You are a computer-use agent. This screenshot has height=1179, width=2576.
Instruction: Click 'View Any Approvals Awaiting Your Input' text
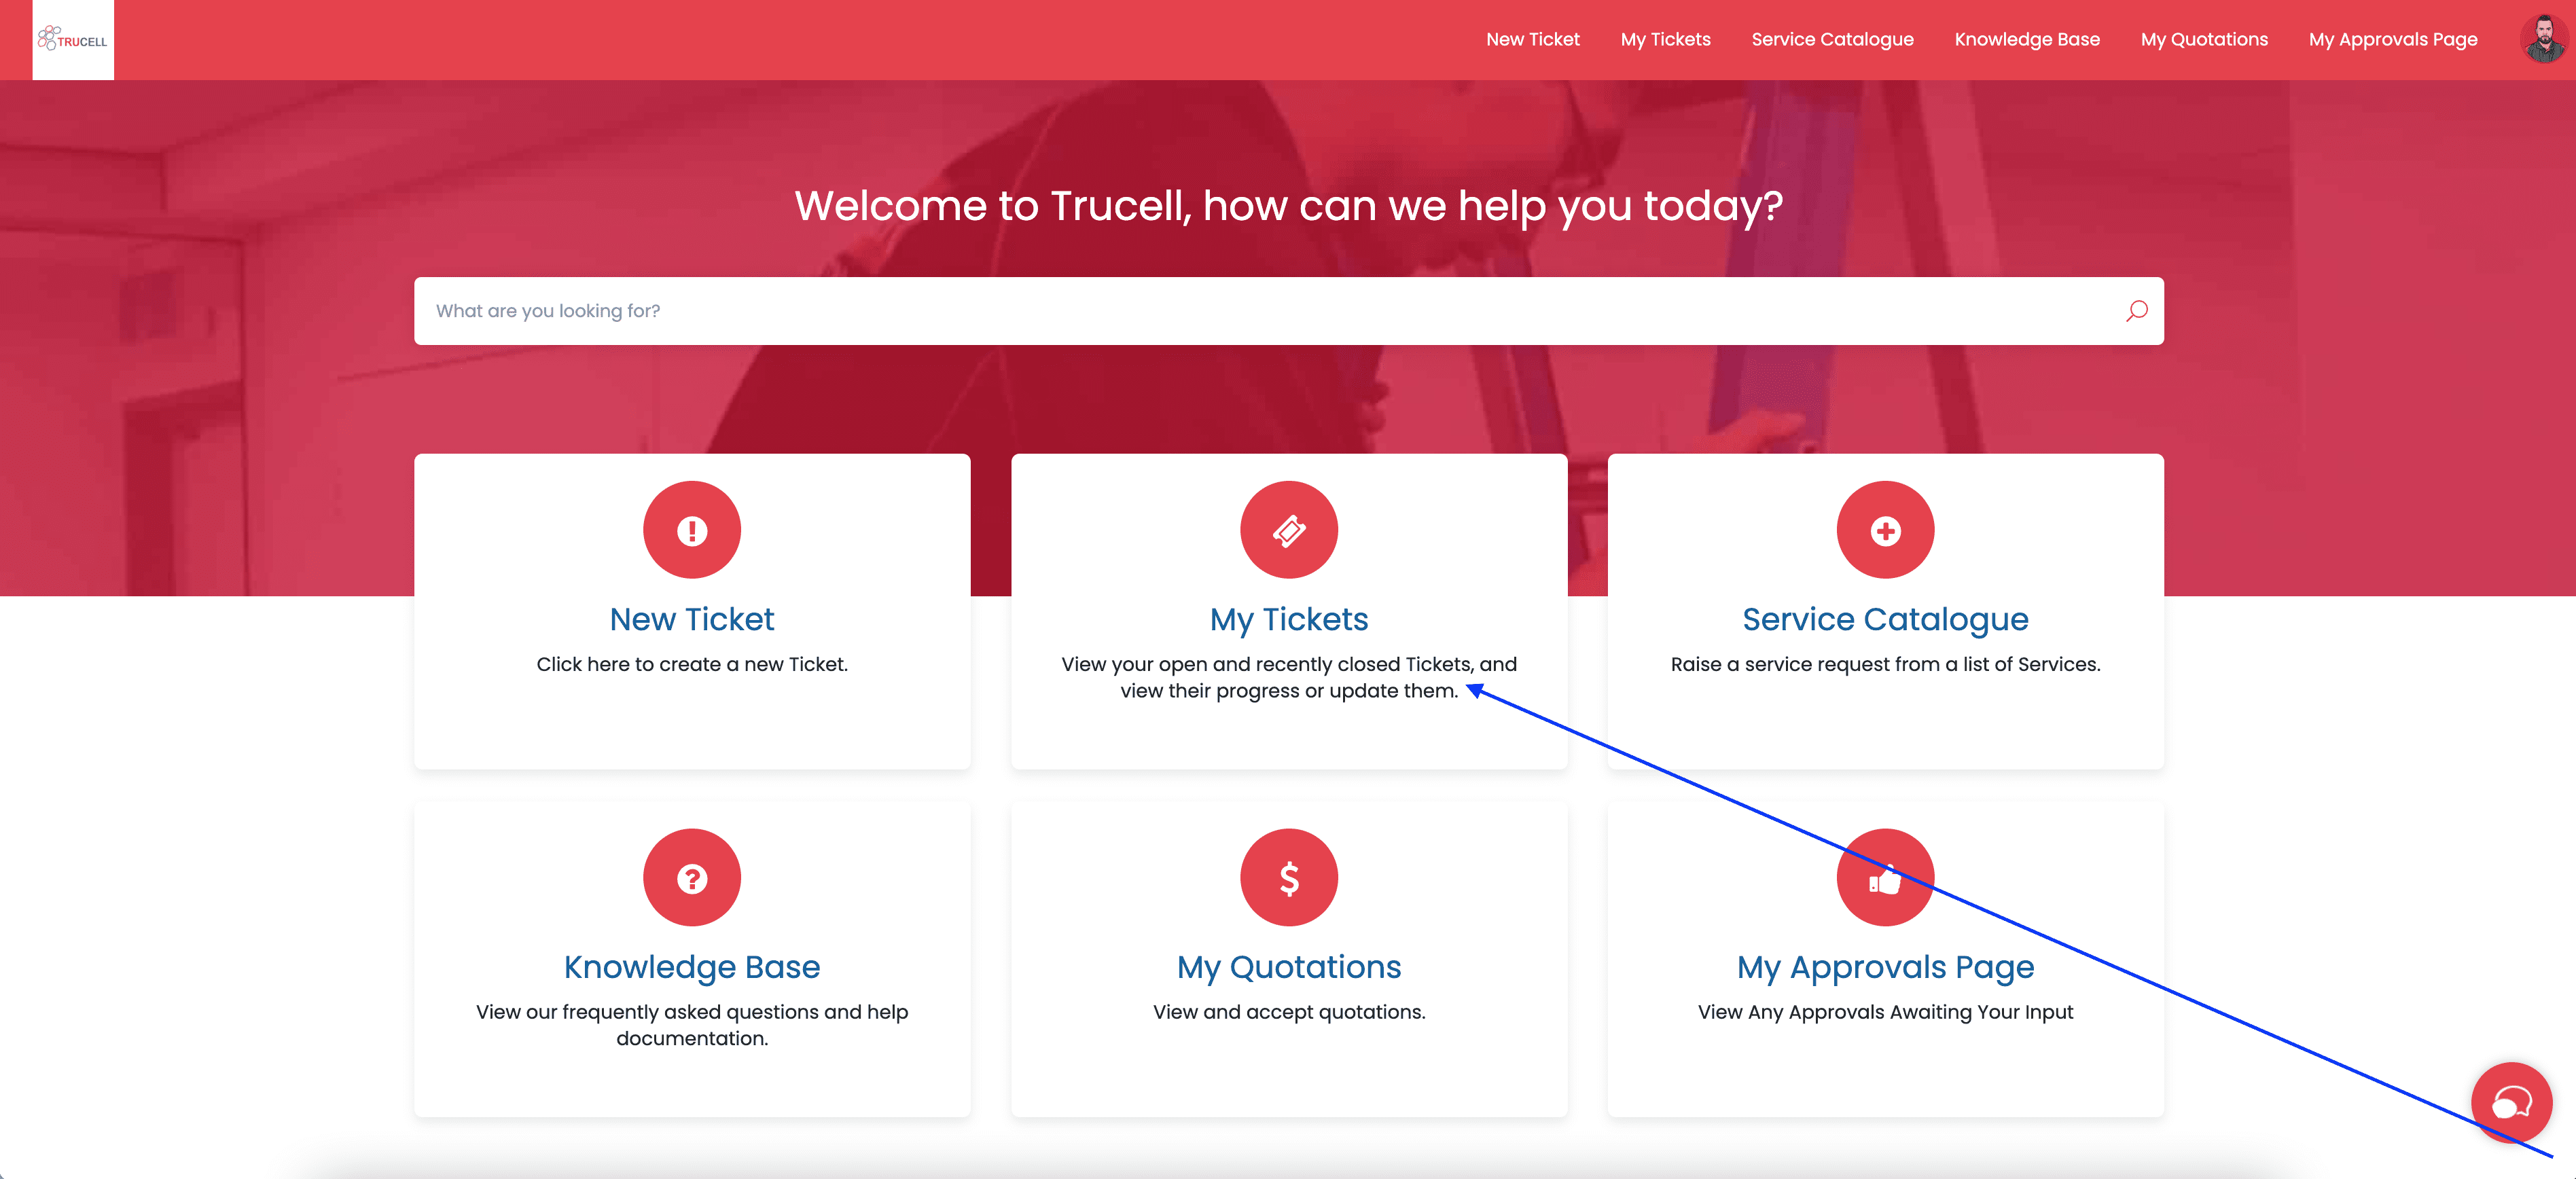click(1885, 1012)
